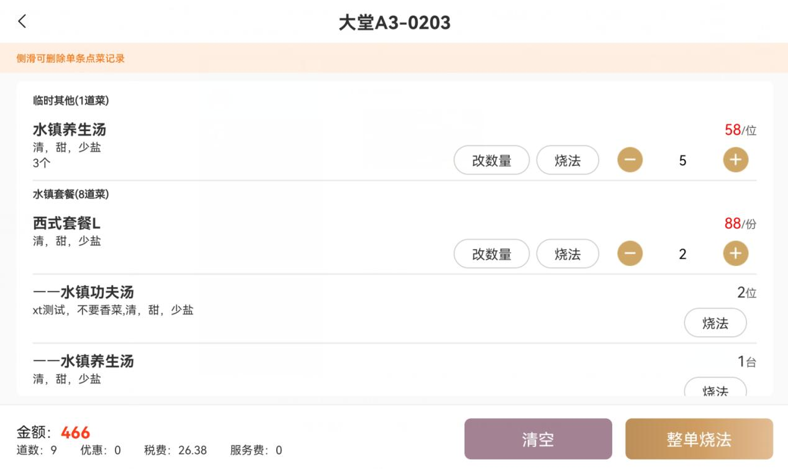
Task: Tap plus icon for 西式套餐L
Action: 736,253
